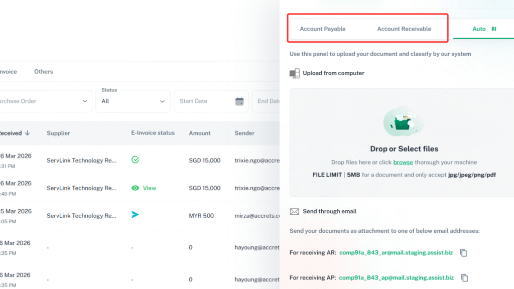Copy the AR receiving email address

point(463,253)
